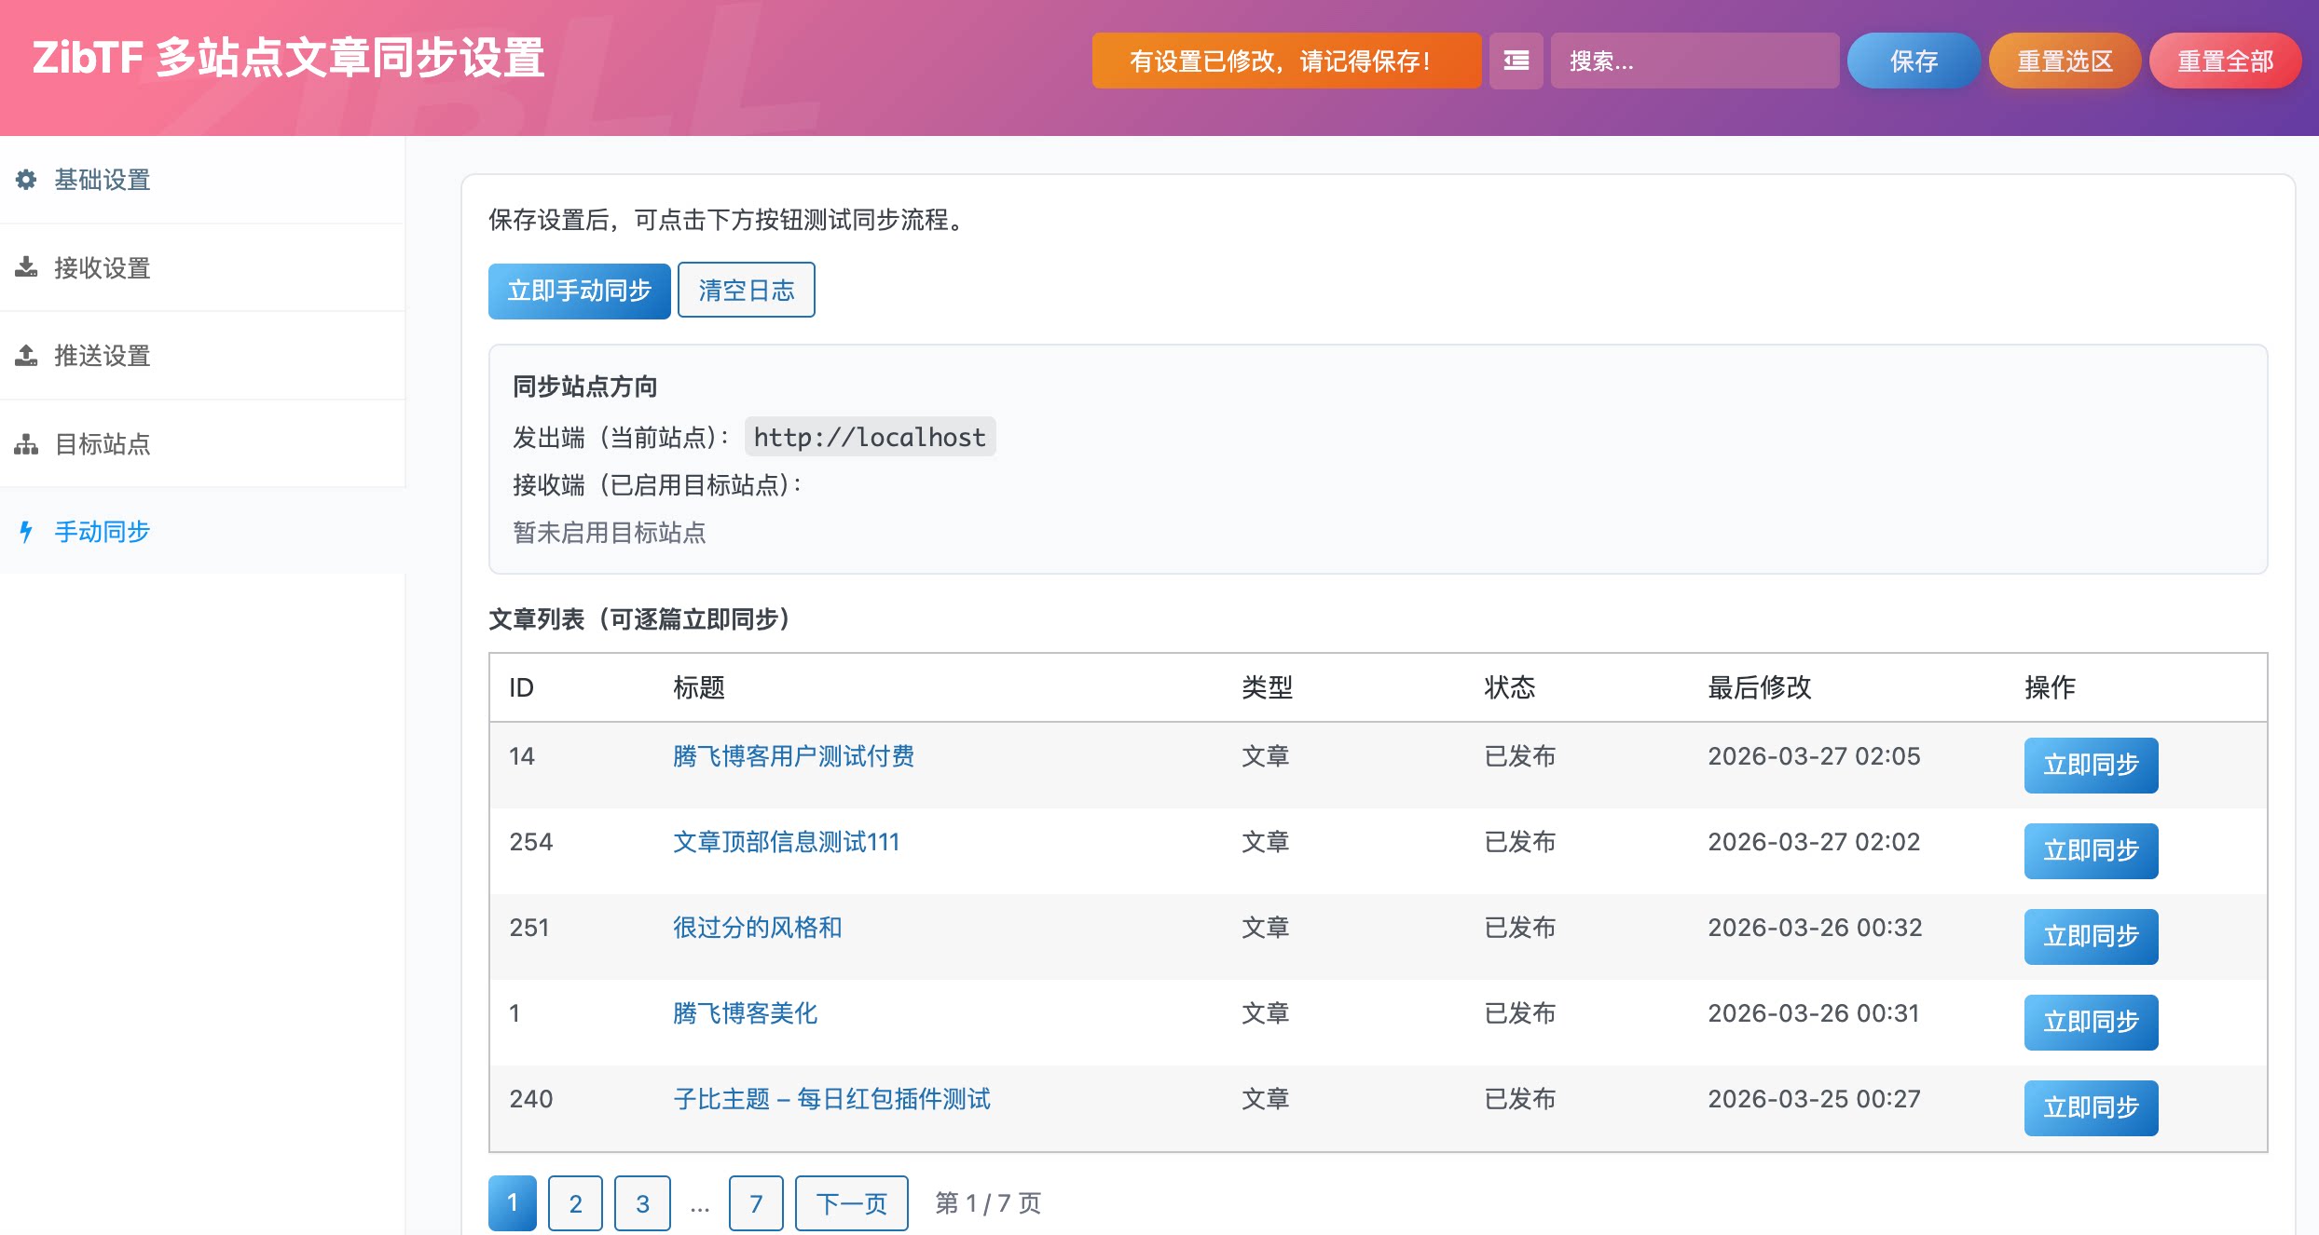Click the lightning icon beside 手动同步
This screenshot has width=2319, height=1235.
coord(25,532)
